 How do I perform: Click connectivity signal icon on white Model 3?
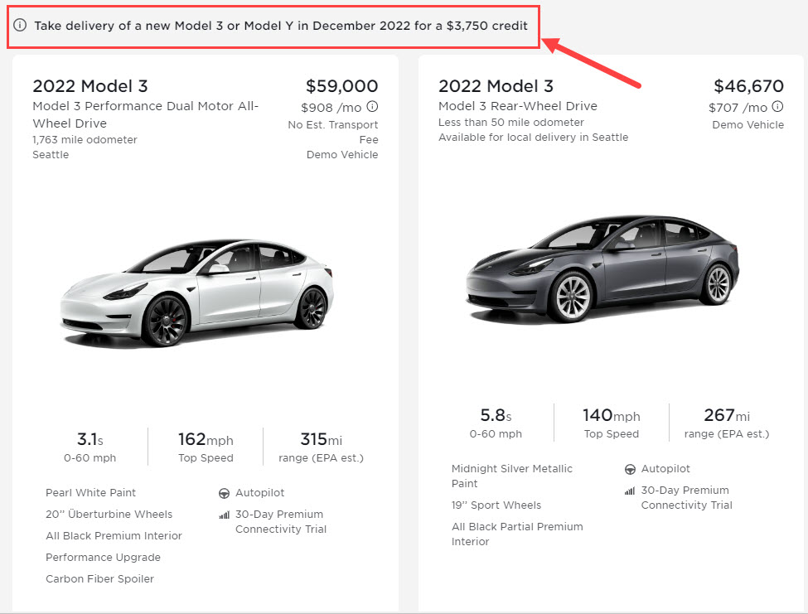pyautogui.click(x=224, y=515)
